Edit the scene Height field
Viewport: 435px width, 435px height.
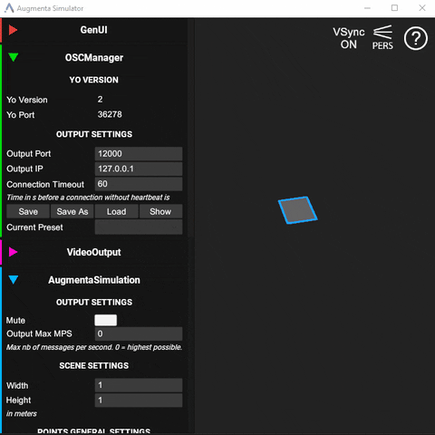[x=139, y=401]
